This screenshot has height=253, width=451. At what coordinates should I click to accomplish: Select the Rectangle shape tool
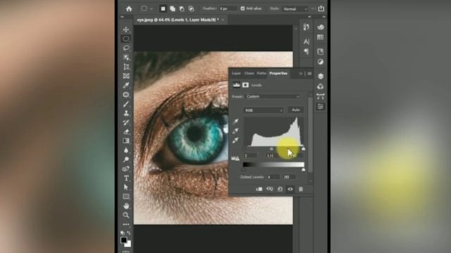(126, 197)
